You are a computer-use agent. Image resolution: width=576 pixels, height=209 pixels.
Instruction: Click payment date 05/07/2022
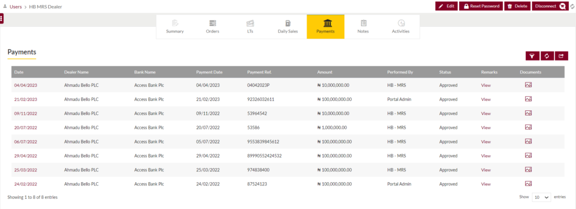pyautogui.click(x=208, y=142)
